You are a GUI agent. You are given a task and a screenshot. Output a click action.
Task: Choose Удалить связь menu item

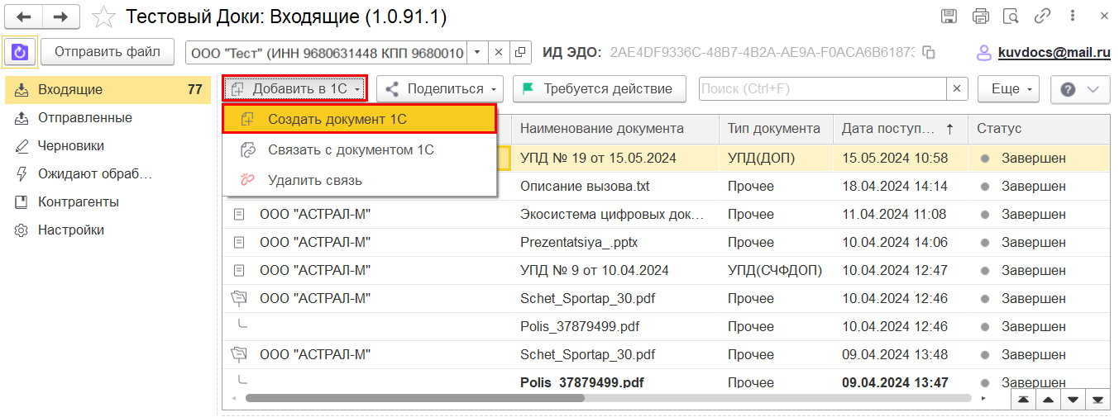(x=360, y=180)
